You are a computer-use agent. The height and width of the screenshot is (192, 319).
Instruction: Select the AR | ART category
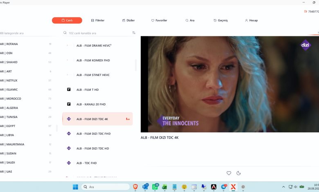click(x=26, y=71)
